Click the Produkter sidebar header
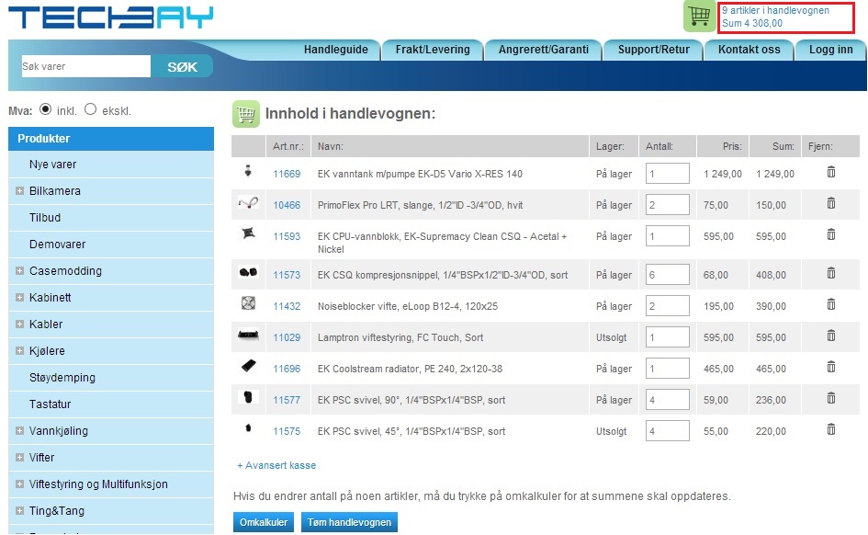Viewport: 868px width, 535px height. (111, 139)
